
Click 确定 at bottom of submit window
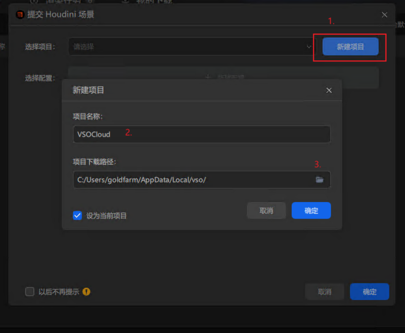(369, 292)
